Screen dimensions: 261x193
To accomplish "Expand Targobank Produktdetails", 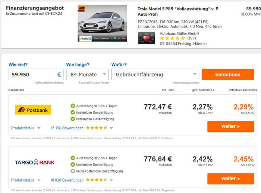I will point(26,180).
